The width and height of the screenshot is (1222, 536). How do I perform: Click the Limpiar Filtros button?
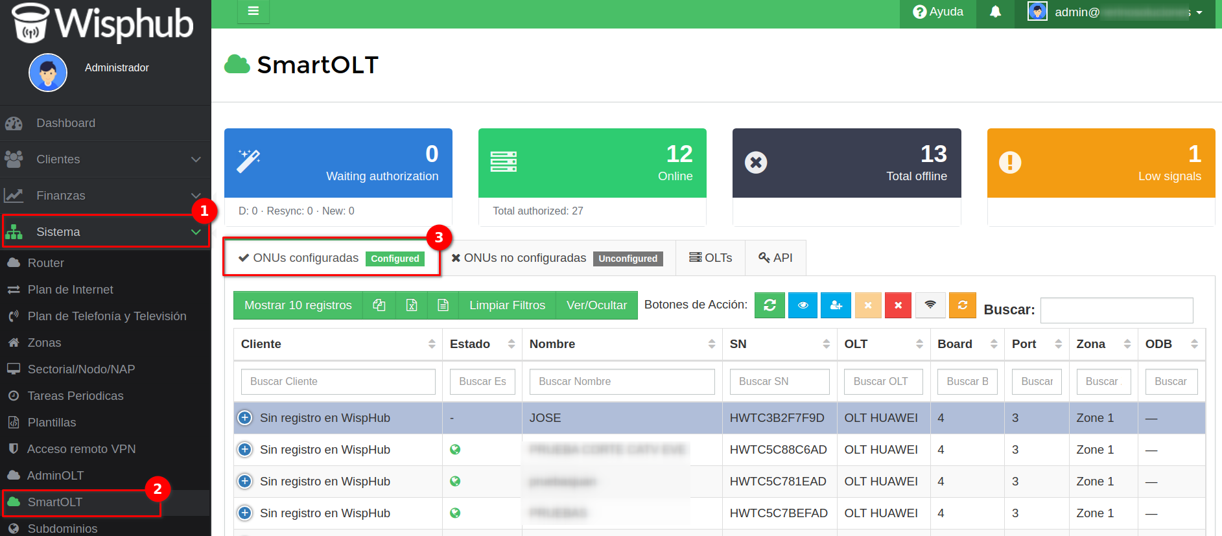[508, 305]
